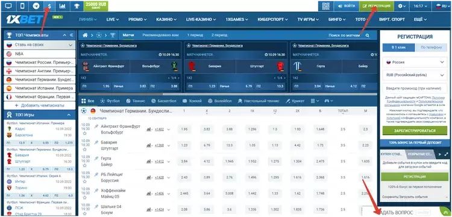
Task: Favorite the Бавария Штутгарт match with star
Action: [85, 149]
